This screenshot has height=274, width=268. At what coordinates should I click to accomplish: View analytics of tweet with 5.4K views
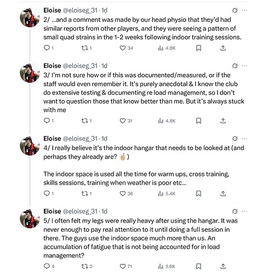click(x=167, y=193)
